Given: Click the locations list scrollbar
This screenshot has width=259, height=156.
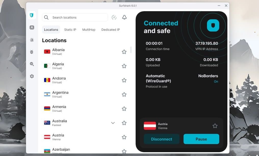Looking at the screenshot, I should (x=131, y=50).
